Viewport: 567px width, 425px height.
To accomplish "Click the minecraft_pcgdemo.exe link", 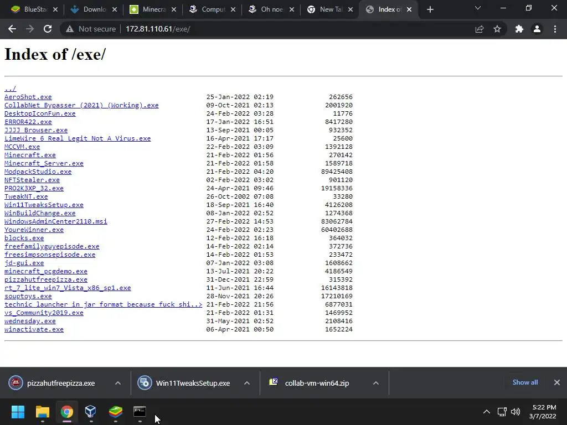I will [x=46, y=271].
